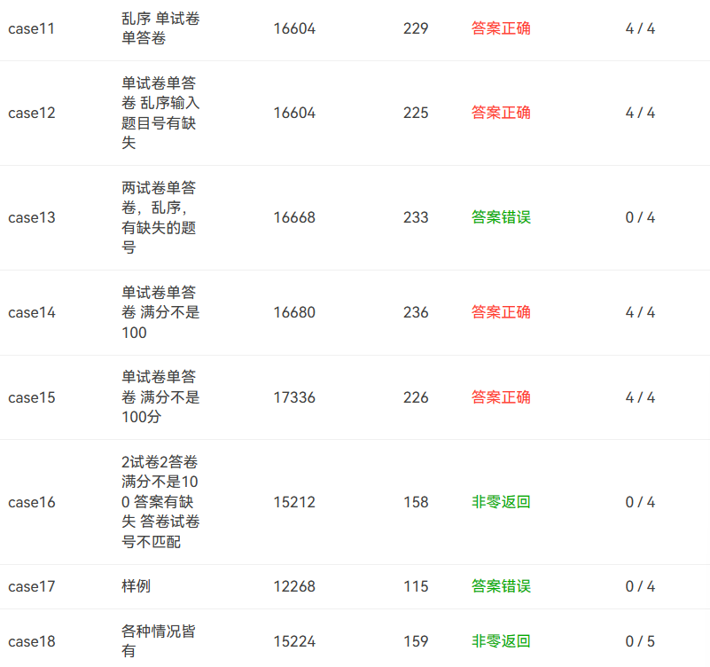Screen dimensions: 710x667
Task: Click the '非零返回' result for case18
Action: 501,640
